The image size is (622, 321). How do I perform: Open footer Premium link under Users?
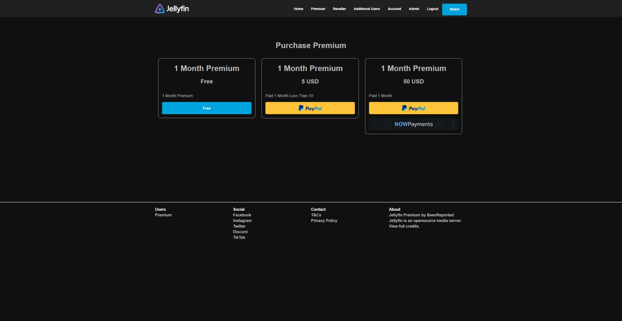[x=163, y=215]
